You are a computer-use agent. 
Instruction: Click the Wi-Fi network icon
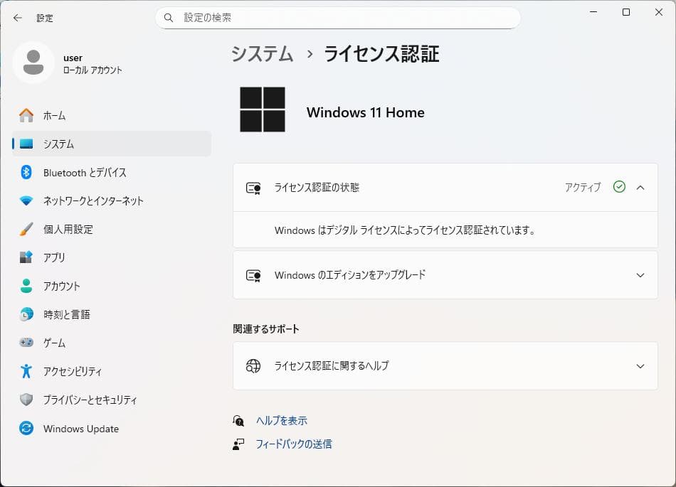coord(26,200)
